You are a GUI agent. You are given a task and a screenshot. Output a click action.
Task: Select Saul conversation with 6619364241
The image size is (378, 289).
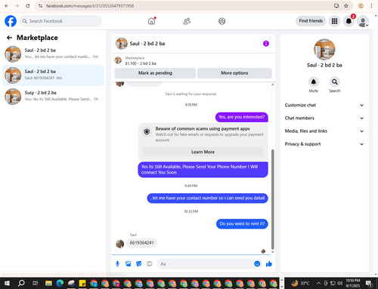coord(53,75)
